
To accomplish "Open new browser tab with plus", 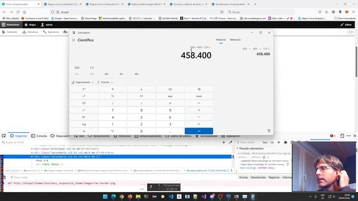I will click(255, 4).
